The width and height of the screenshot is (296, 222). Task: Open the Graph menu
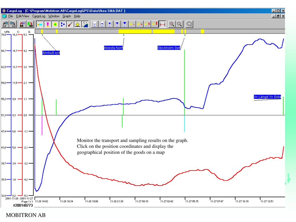point(67,16)
